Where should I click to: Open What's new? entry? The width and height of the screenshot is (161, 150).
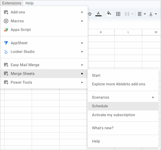click(x=123, y=128)
